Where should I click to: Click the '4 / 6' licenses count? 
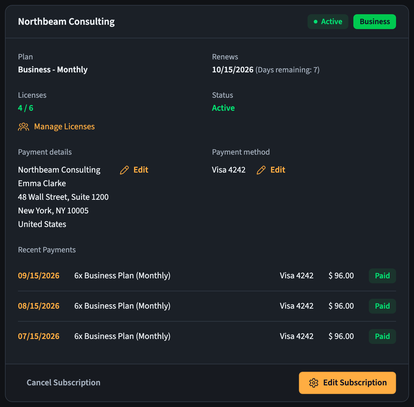point(26,108)
